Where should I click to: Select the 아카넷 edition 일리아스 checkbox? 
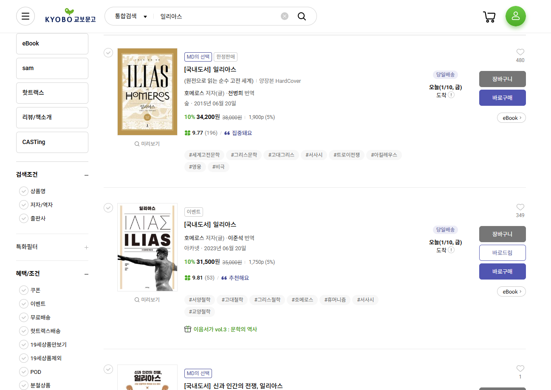click(x=108, y=208)
